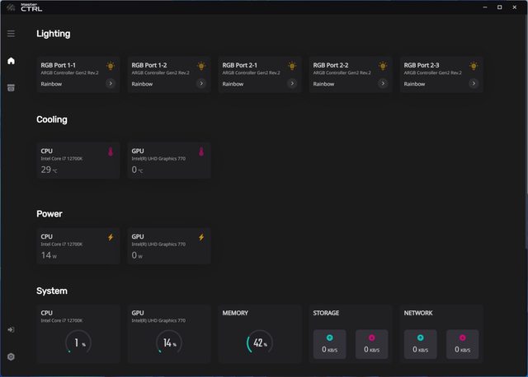528x377 pixels.
Task: Click the GPU cooling thermometer icon
Action: pyautogui.click(x=201, y=152)
